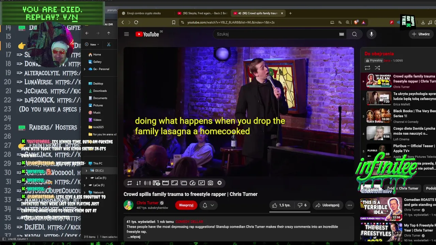The height and width of the screenshot is (245, 436).
Task: Expand the Network node in File Explorer
Action: [84, 193]
